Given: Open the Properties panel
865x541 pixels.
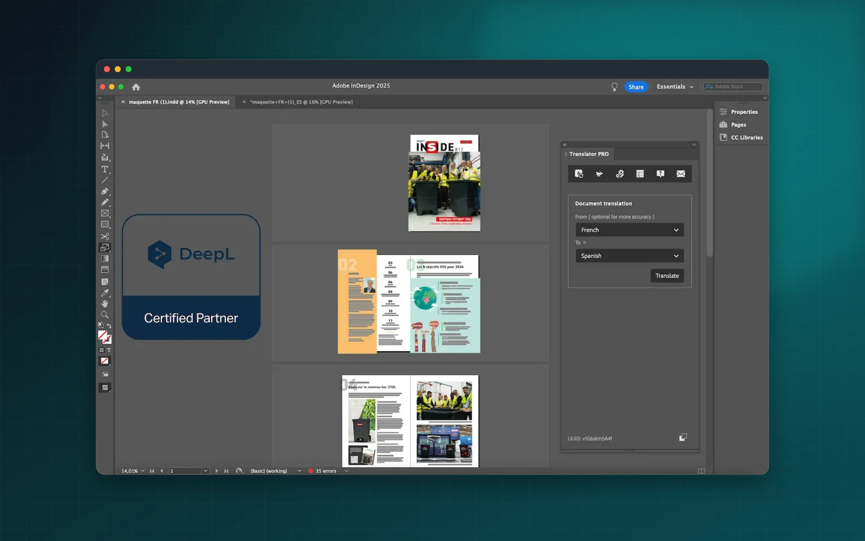Looking at the screenshot, I should point(739,112).
